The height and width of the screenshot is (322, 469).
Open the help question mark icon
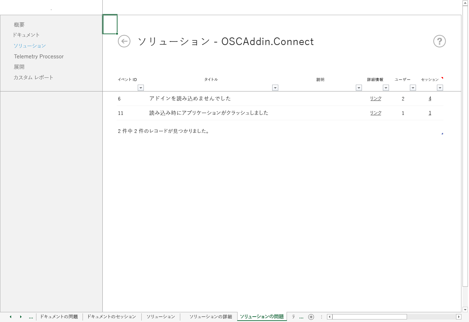click(x=439, y=41)
